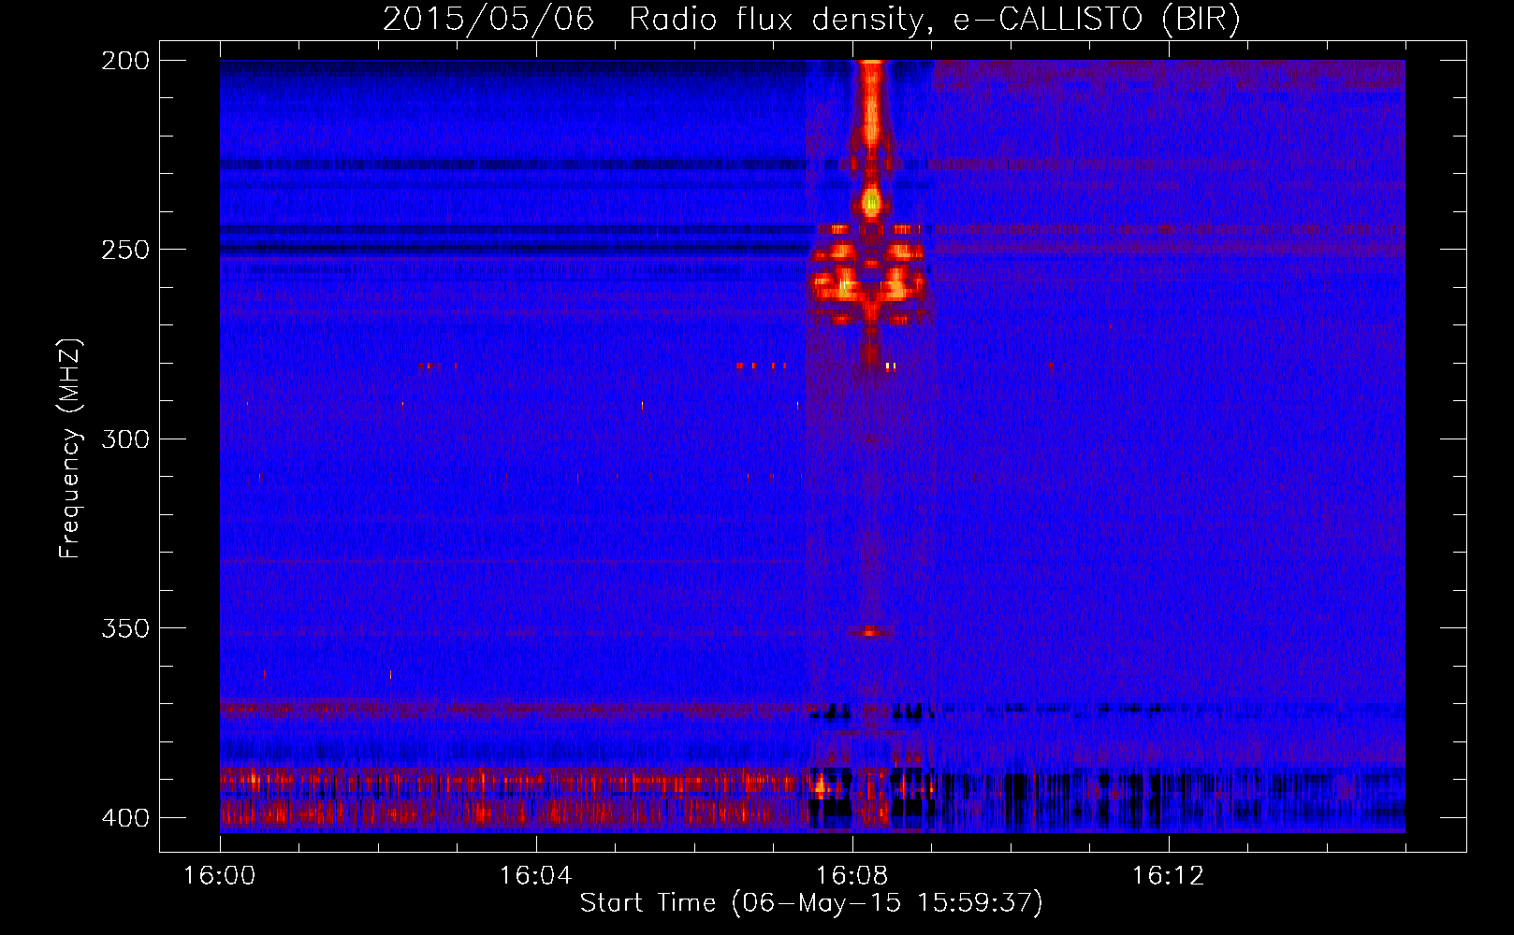Click the 250 frequency tick label
The height and width of the screenshot is (935, 1514).
click(124, 250)
